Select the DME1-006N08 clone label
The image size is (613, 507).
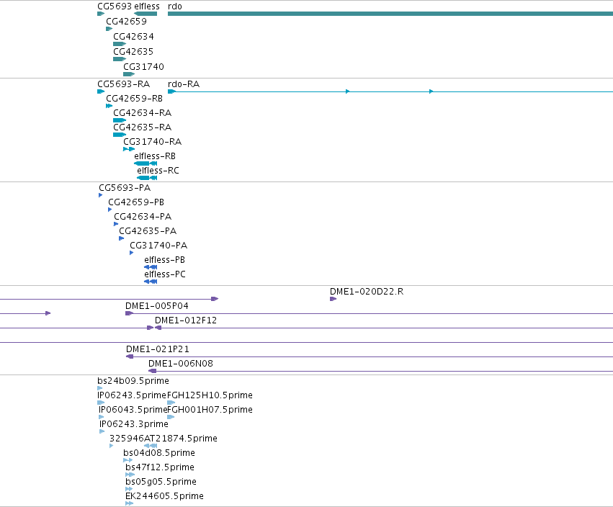181,364
